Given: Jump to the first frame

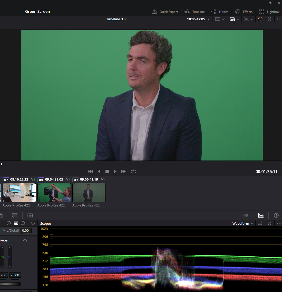Looking at the screenshot, I should [91, 171].
